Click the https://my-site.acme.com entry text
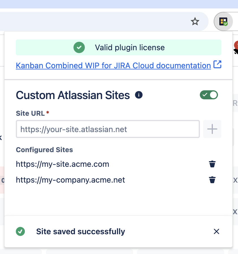 [x=62, y=164]
